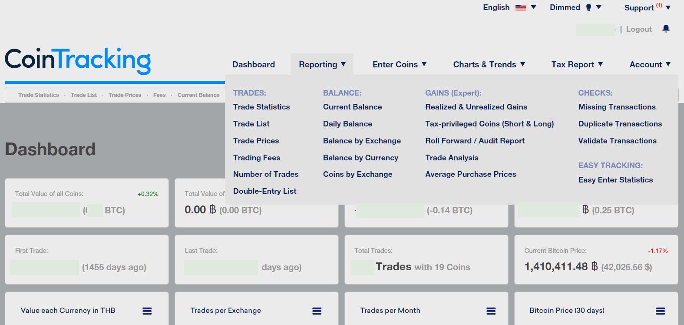Click the notification bell icon
The height and width of the screenshot is (325, 684).
pyautogui.click(x=666, y=29)
